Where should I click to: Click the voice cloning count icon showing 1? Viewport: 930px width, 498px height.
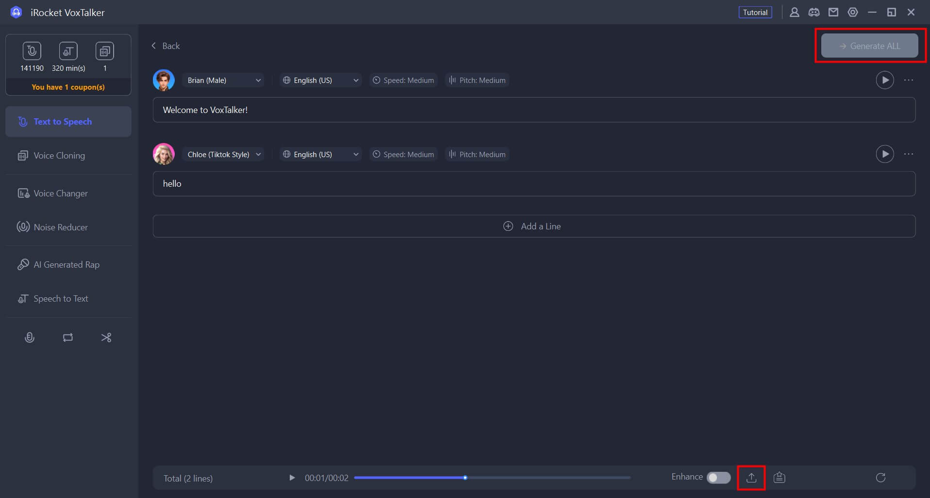coord(105,51)
